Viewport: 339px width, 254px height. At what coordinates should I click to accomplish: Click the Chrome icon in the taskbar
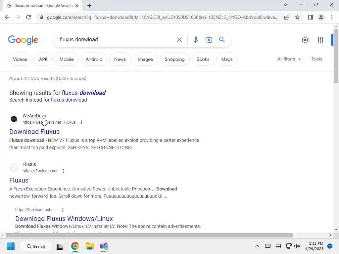coord(75,246)
